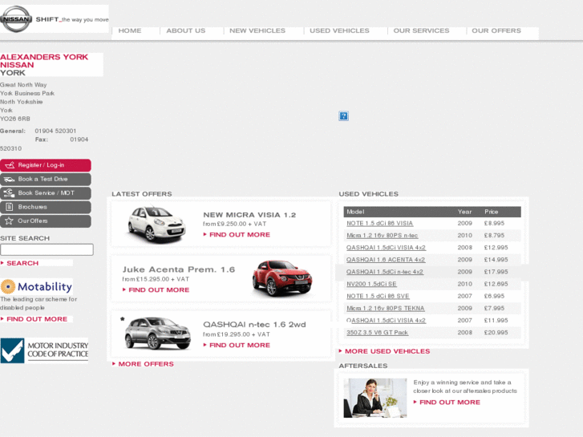Click the general phone number 01904 520301
Viewport: 583px width, 437px height.
tap(55, 132)
